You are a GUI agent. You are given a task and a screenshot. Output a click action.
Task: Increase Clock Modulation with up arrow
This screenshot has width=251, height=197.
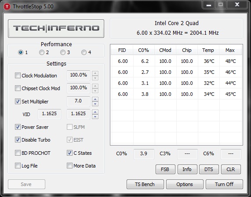tap(95, 73)
